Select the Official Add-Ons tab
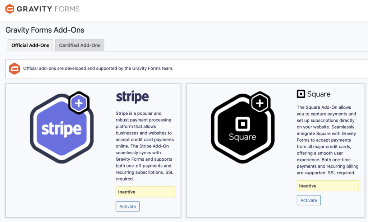 [30, 45]
